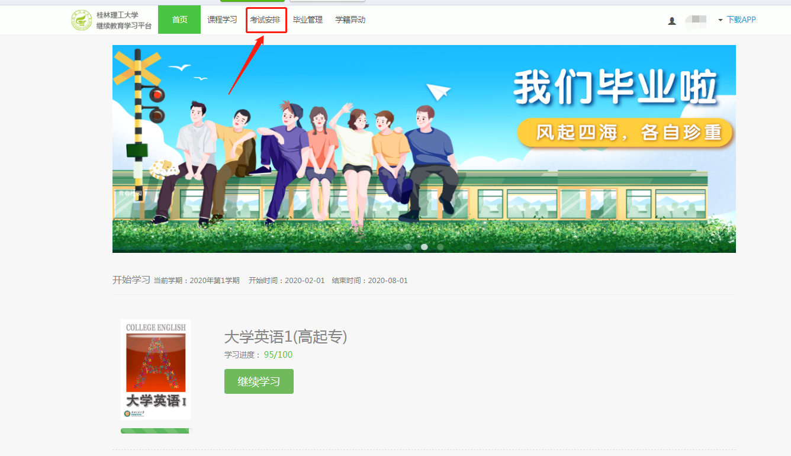This screenshot has height=456, width=791.
Task: Click the course progress bar under cover
Action: pyautogui.click(x=156, y=431)
